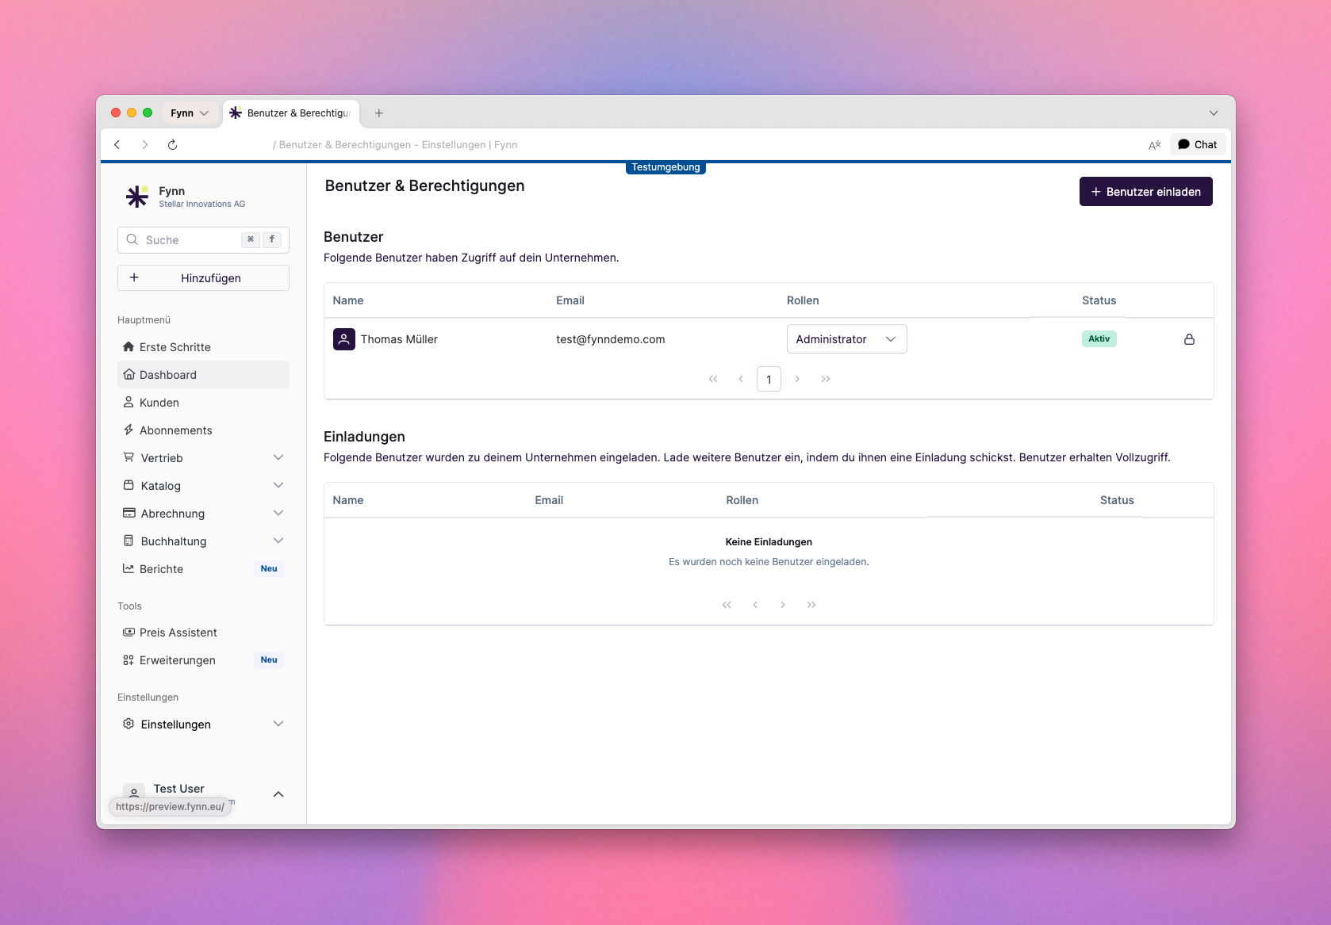
Task: Click the Benutzer einladen button
Action: pyautogui.click(x=1145, y=192)
